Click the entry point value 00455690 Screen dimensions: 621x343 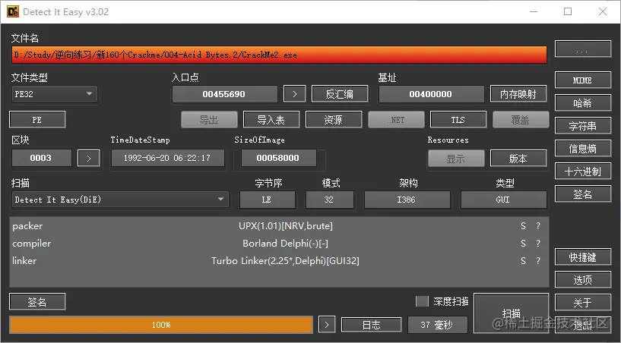224,94
